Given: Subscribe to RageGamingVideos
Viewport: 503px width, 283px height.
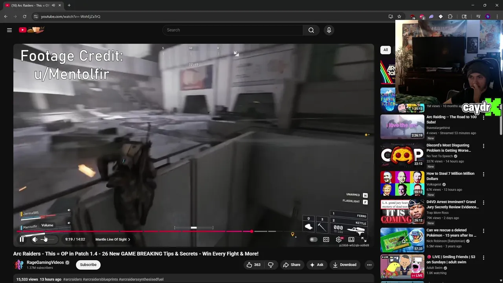Looking at the screenshot, I should coord(88,265).
